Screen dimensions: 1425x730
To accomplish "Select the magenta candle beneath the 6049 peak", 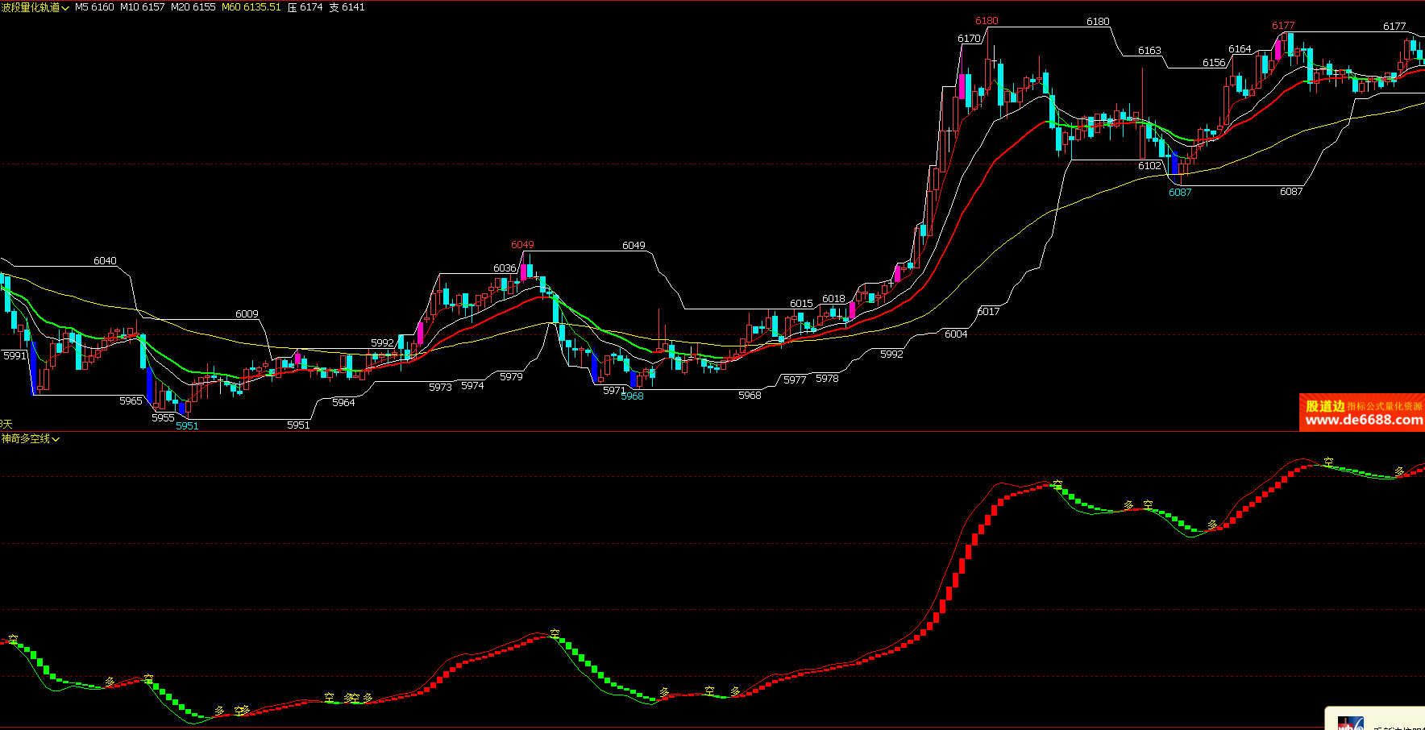I will point(523,272).
